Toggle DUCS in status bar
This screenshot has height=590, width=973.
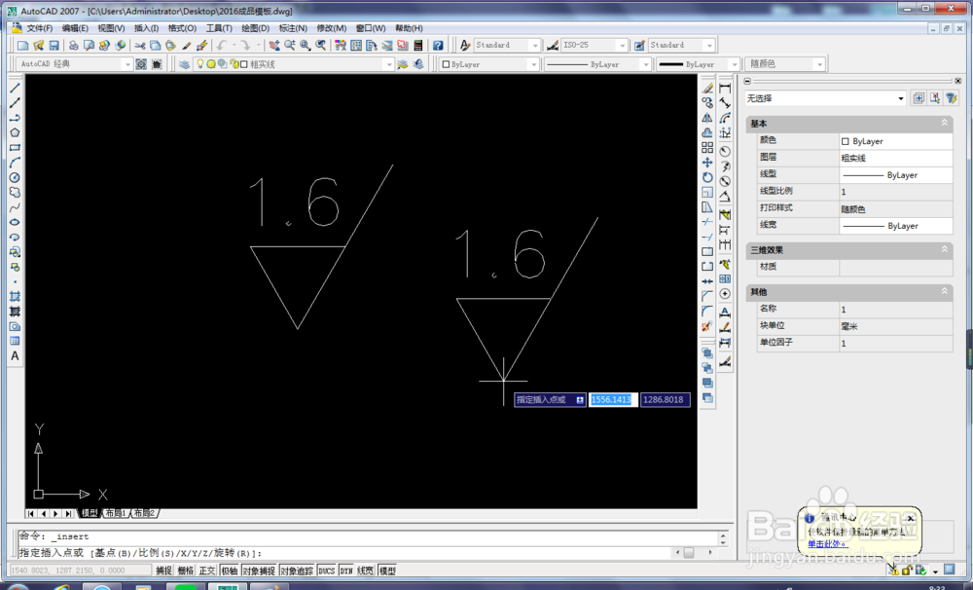pos(326,571)
